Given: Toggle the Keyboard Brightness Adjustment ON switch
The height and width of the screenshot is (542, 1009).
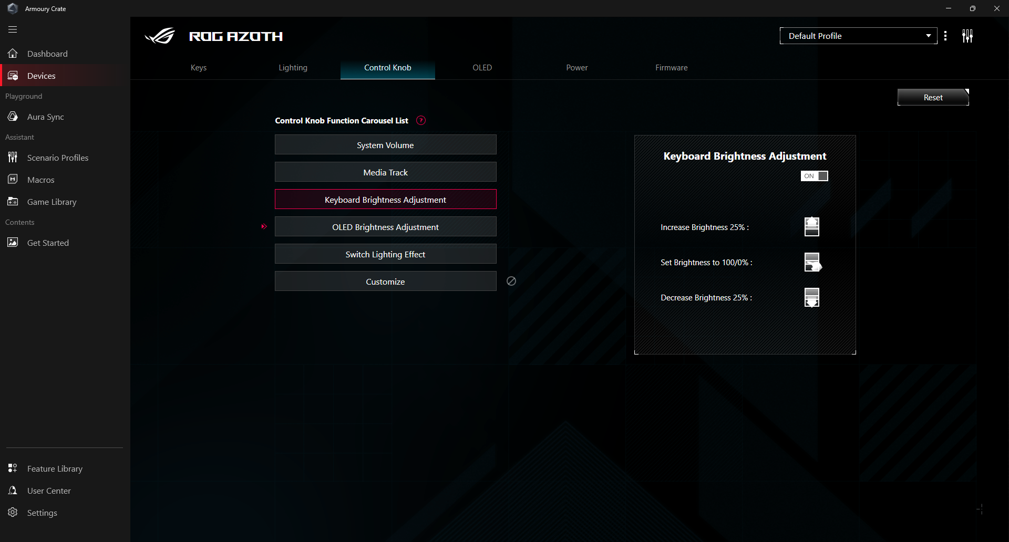Looking at the screenshot, I should pyautogui.click(x=815, y=176).
